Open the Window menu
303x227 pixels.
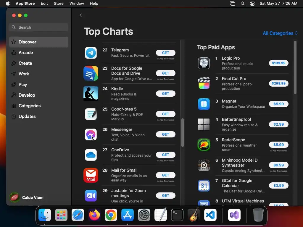77,4
